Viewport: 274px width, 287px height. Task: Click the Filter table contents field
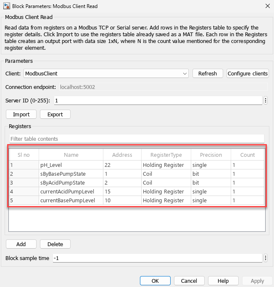[x=137, y=139]
